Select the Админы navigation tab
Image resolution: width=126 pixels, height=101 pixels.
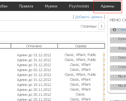click(107, 6)
